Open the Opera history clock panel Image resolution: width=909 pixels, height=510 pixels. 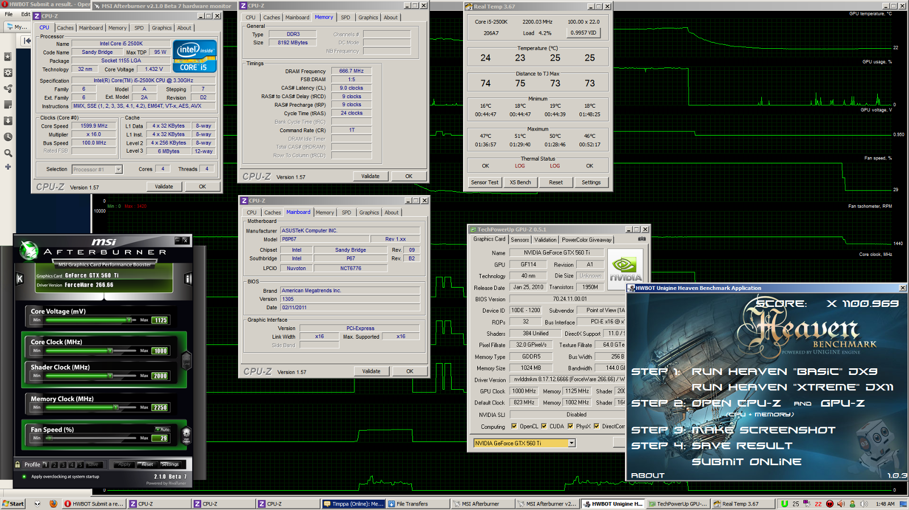[x=8, y=137]
